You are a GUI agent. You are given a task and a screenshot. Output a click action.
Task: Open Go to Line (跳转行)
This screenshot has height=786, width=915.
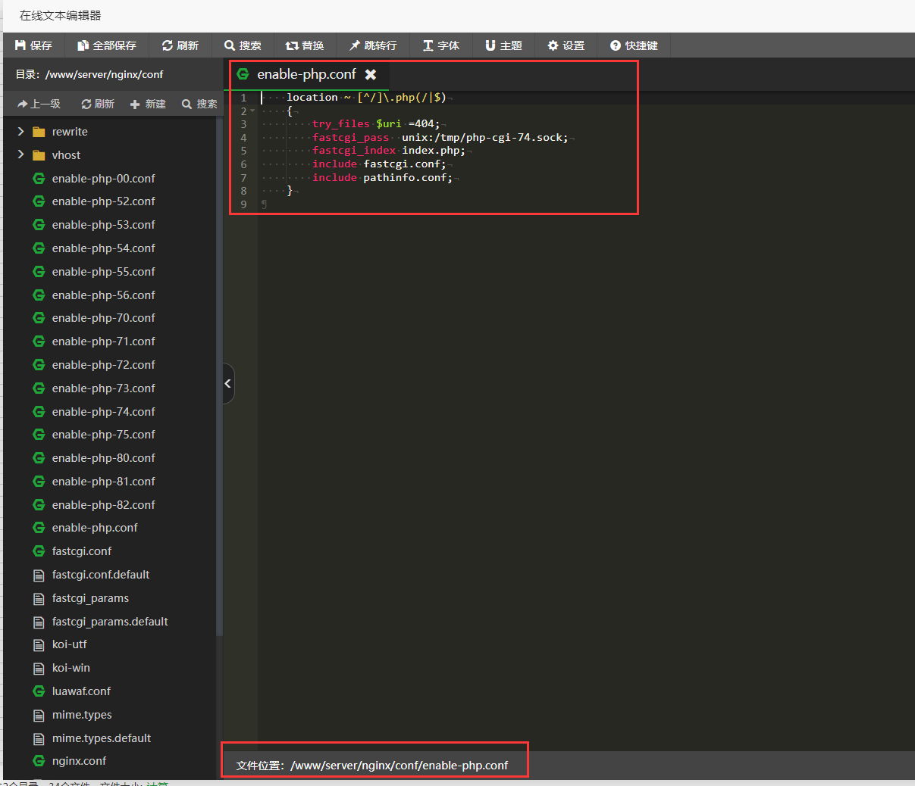coord(373,45)
